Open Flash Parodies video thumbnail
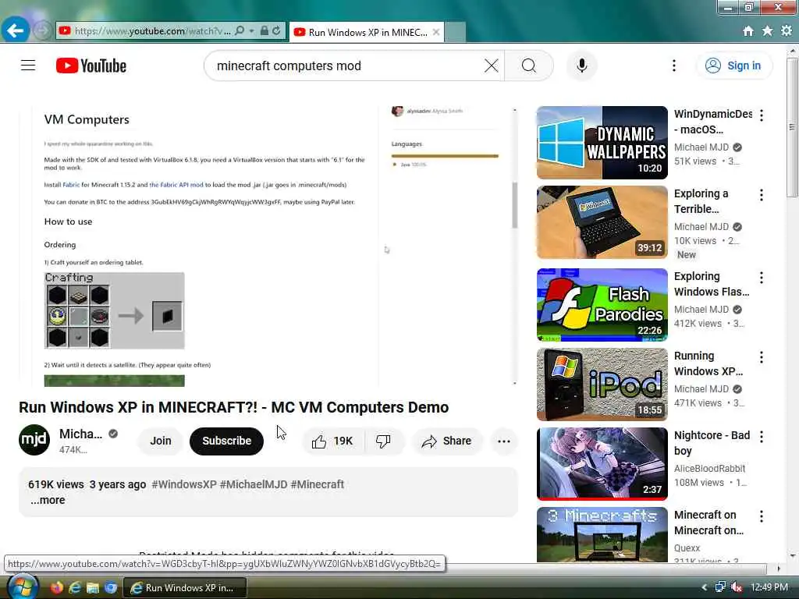The height and width of the screenshot is (599, 799). (602, 305)
